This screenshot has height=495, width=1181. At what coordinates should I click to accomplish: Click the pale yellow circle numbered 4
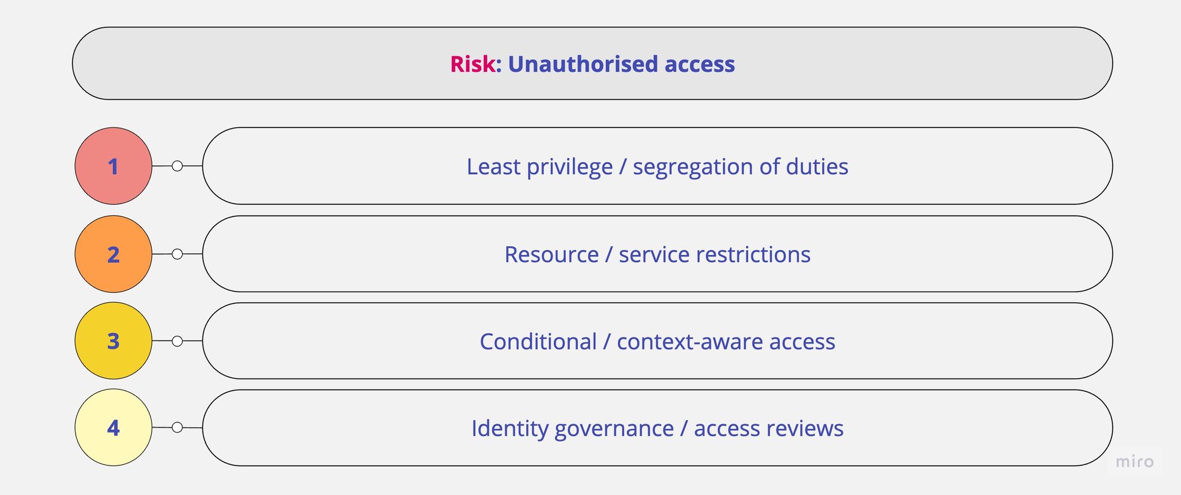point(113,427)
